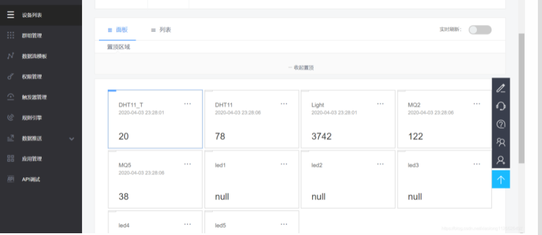
Task: Click the 置顶区域 label
Action: point(118,47)
